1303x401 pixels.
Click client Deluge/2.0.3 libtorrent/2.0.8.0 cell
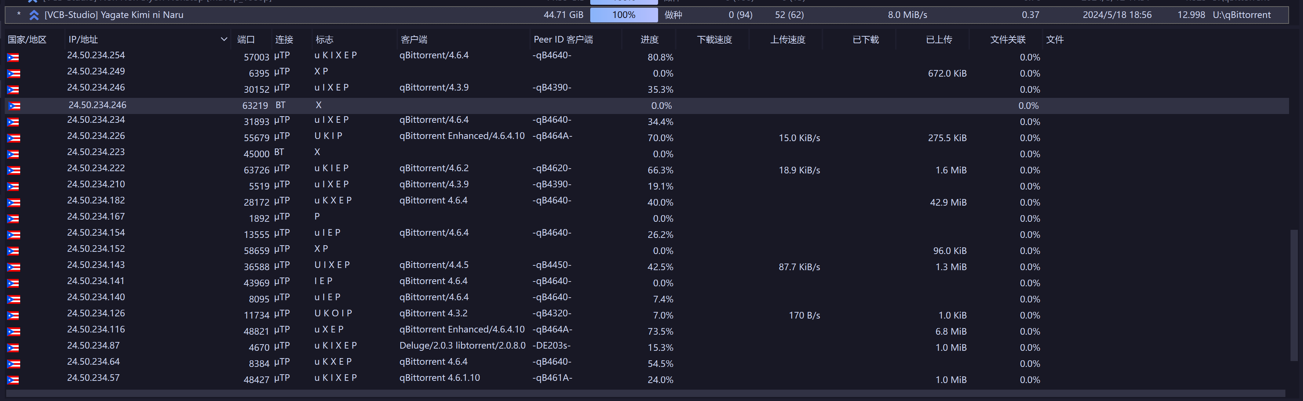coord(462,346)
